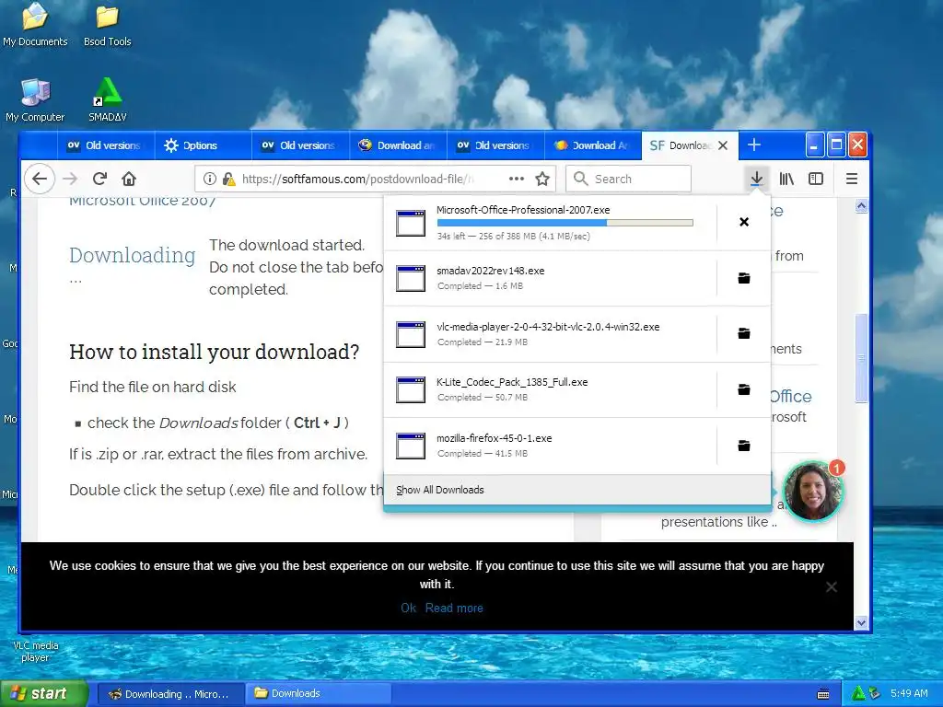Image resolution: width=943 pixels, height=707 pixels.
Task: Click the padlock warning icon in address bar
Action: (x=228, y=179)
